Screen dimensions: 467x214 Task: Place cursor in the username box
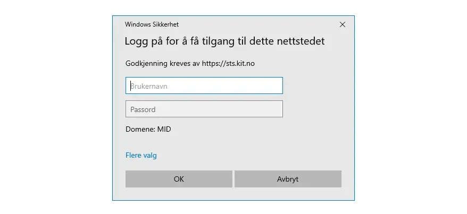[204, 86]
